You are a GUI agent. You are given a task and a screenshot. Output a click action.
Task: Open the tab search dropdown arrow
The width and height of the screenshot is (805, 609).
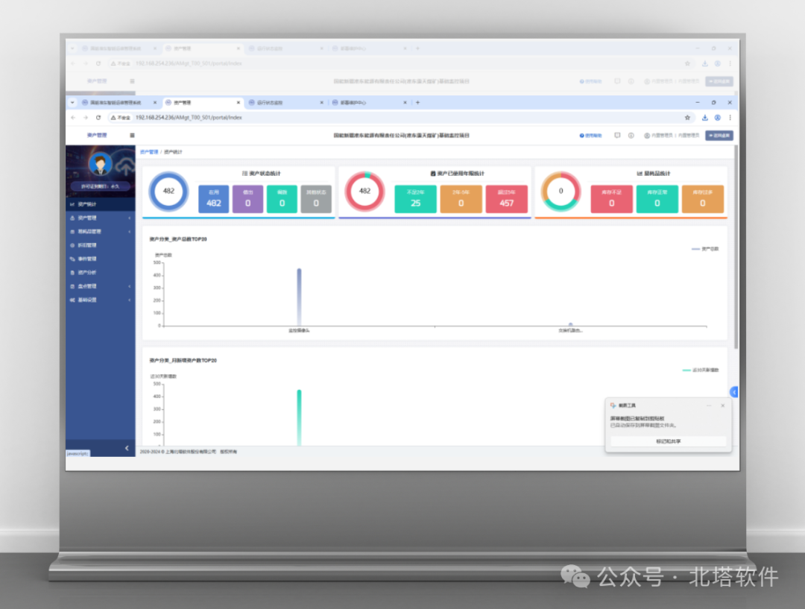tap(72, 103)
